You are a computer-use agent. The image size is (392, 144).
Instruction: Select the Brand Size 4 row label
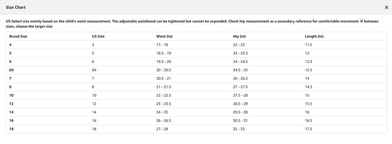click(10, 45)
